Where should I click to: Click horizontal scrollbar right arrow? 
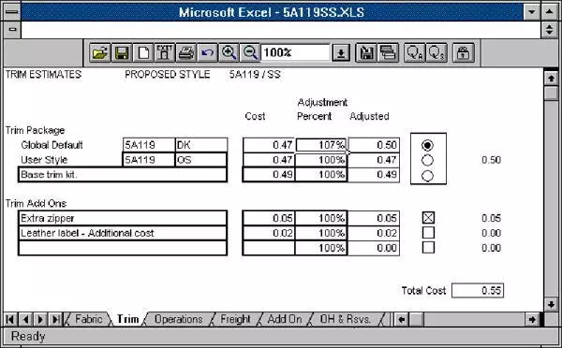[532, 319]
